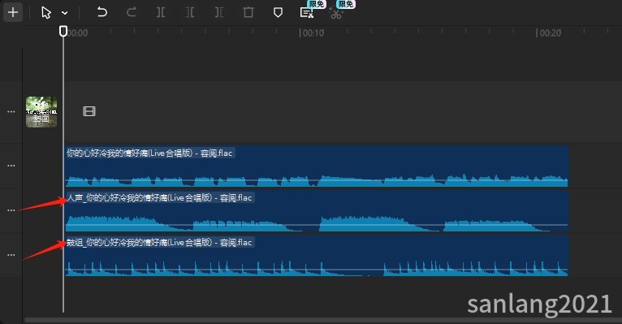Click the caption tool with 限免 badge

coord(307,13)
